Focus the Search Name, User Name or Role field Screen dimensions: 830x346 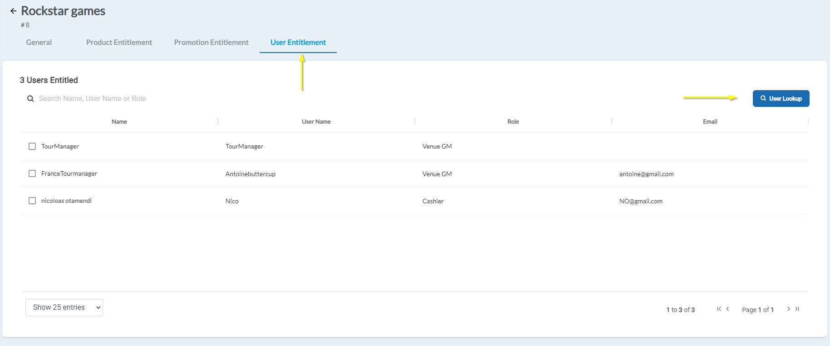(93, 99)
